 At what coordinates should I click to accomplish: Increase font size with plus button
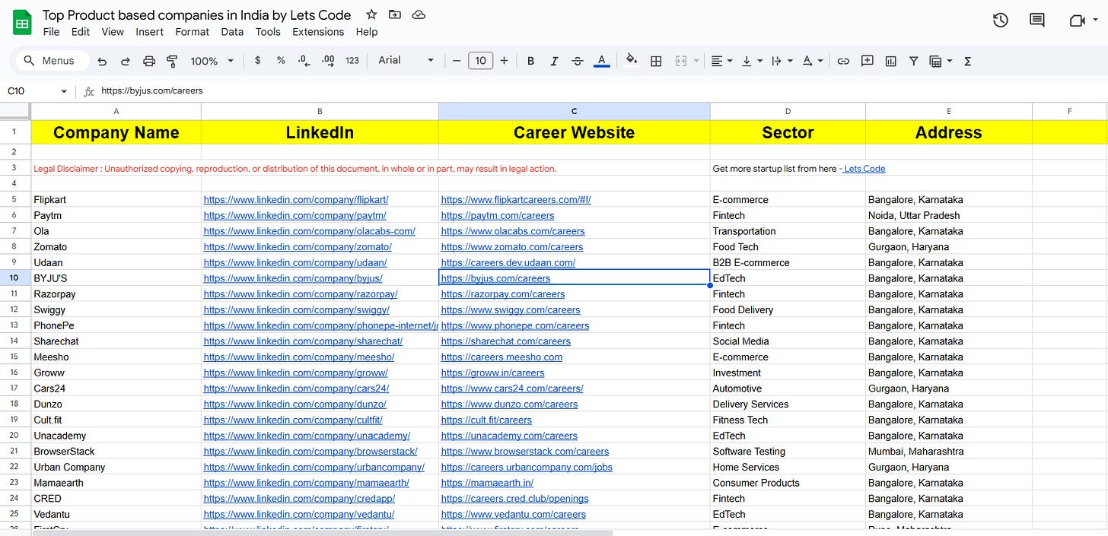[x=504, y=61]
